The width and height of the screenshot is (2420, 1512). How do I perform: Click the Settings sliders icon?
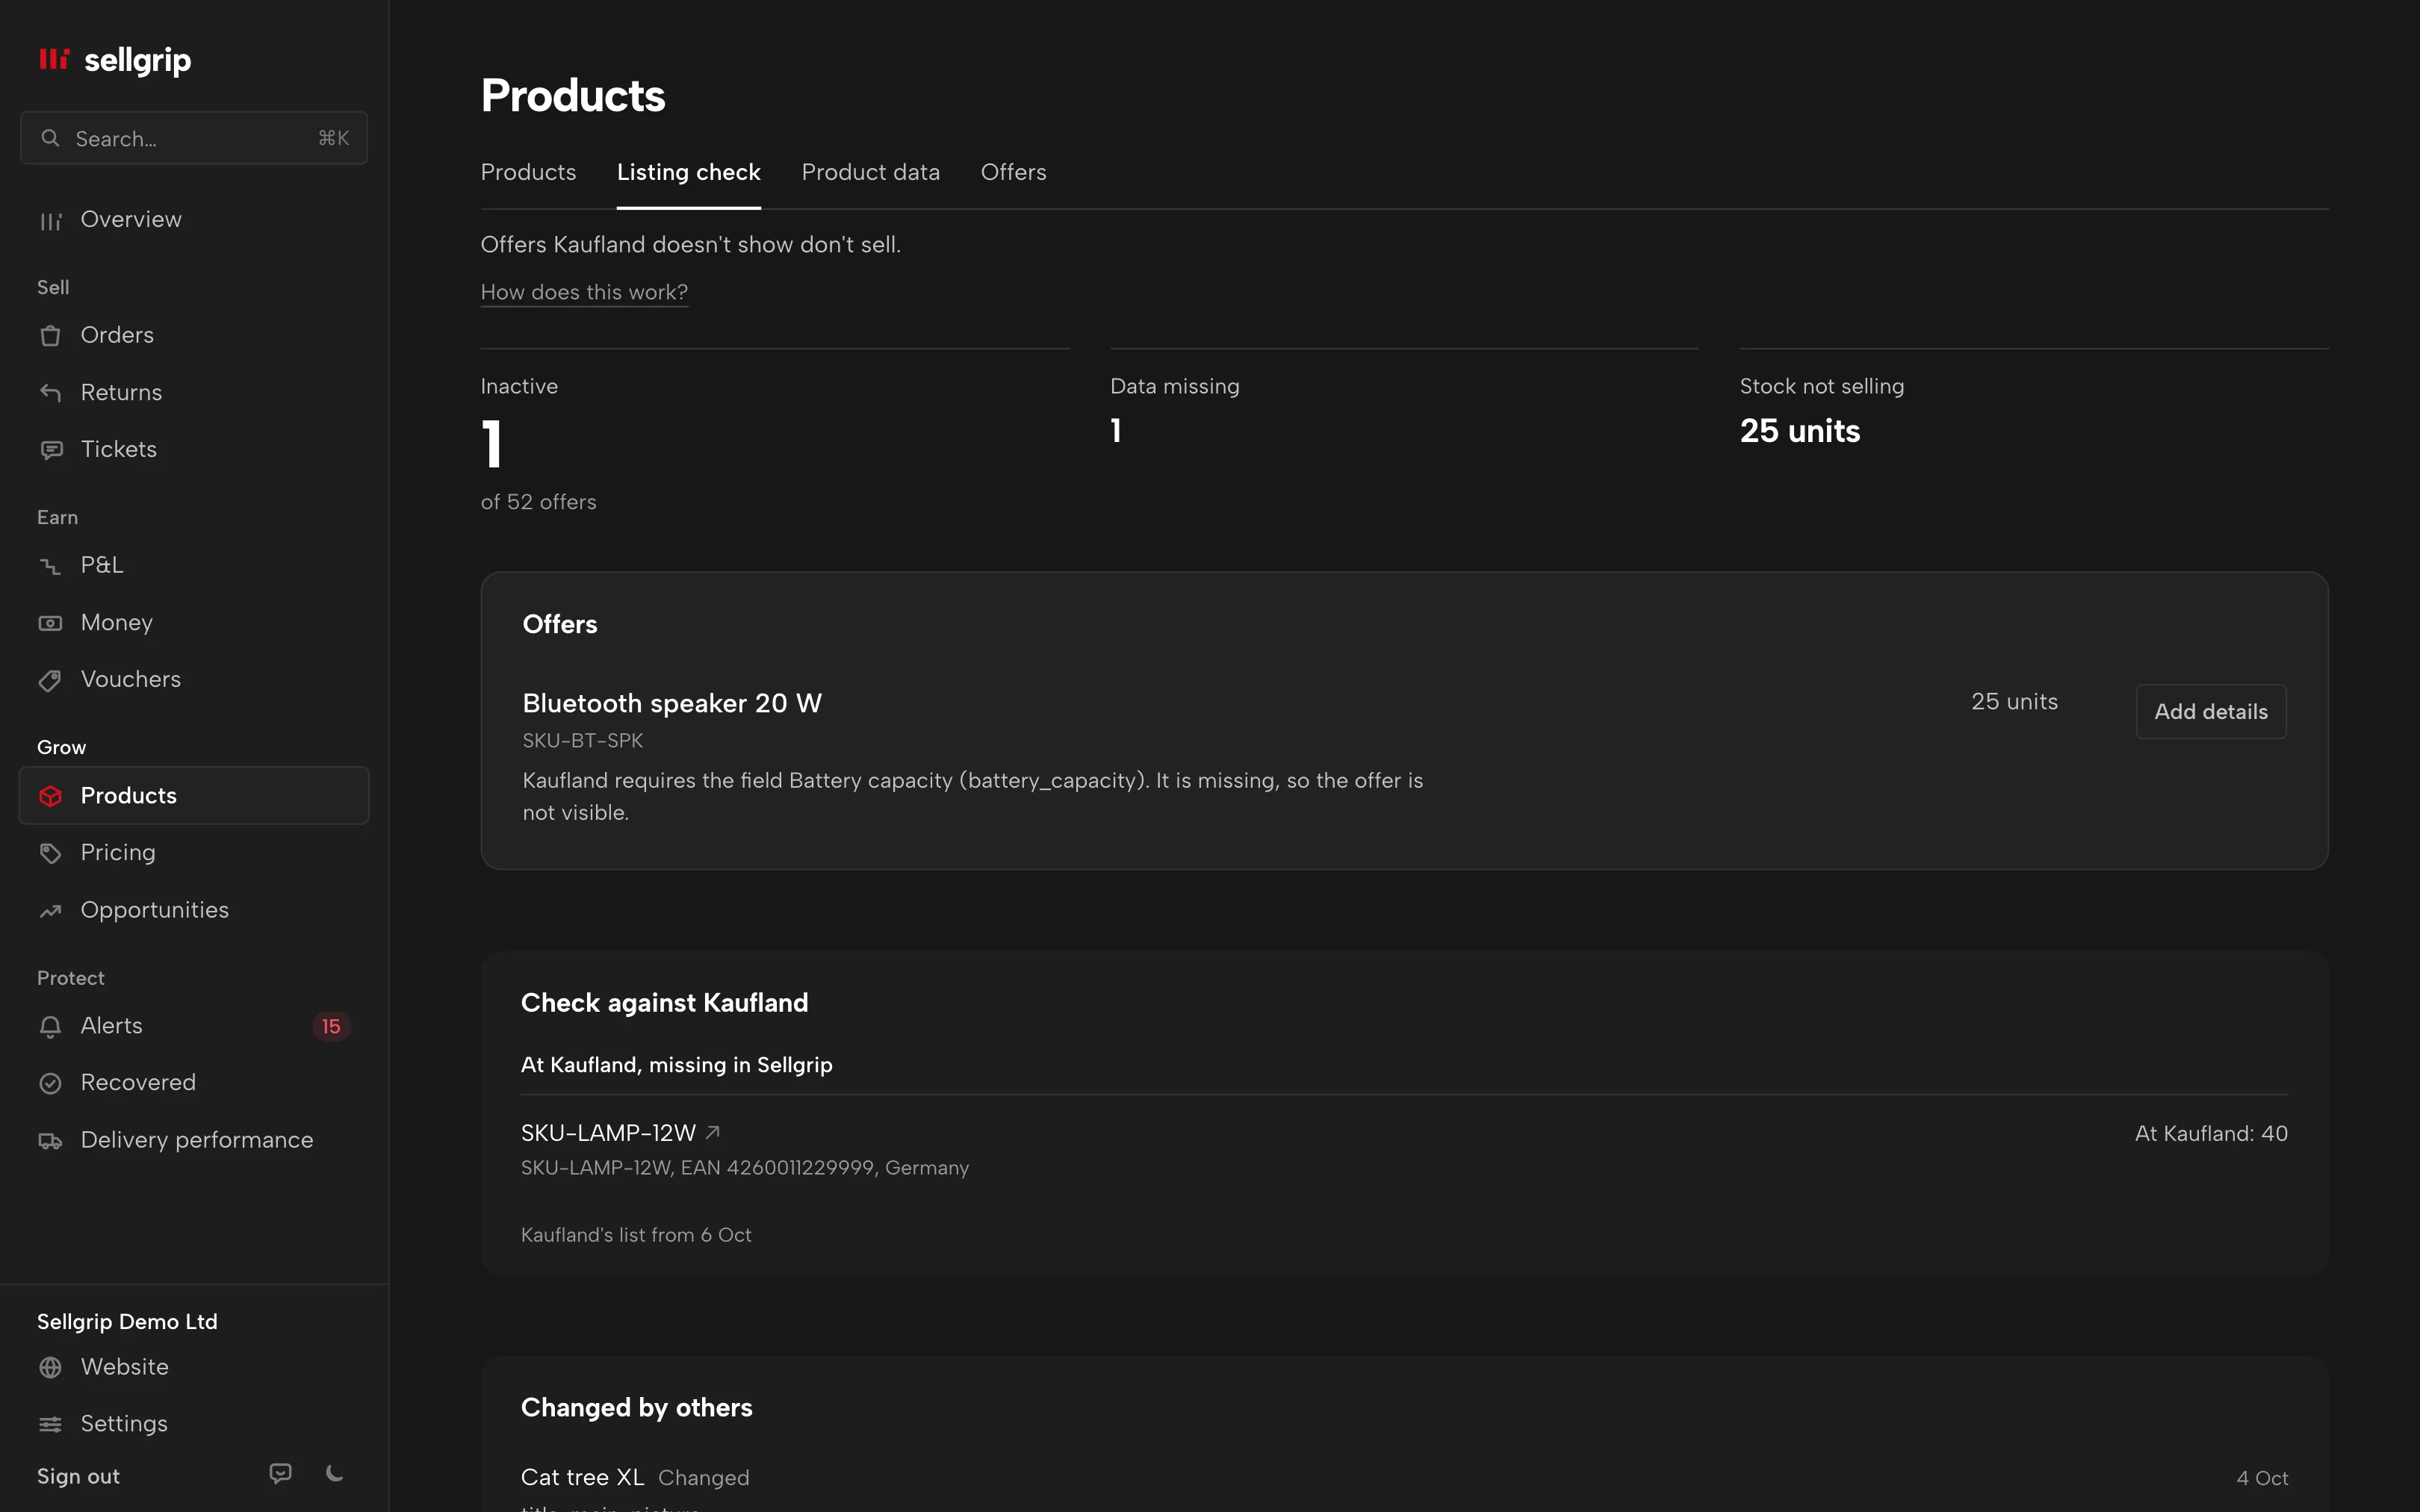click(51, 1425)
